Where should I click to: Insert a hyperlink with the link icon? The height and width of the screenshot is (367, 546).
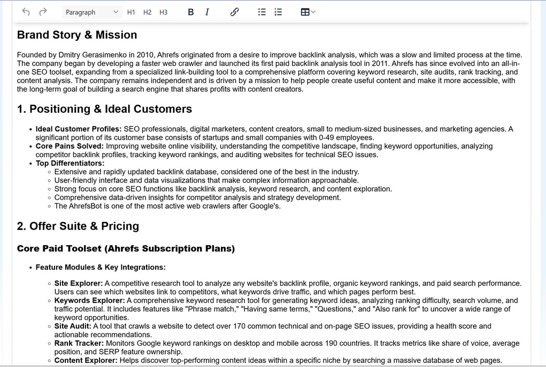[234, 12]
